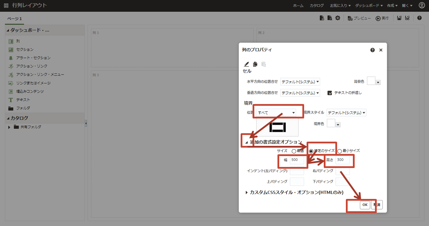The image size is (429, 226).
Task: Click the save floppy disk icon
Action: [x=399, y=18]
